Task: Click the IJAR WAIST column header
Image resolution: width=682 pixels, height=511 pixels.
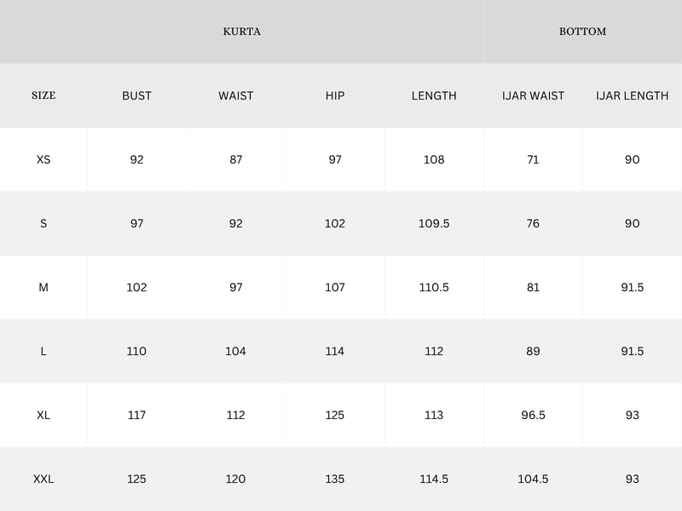Action: point(533,95)
